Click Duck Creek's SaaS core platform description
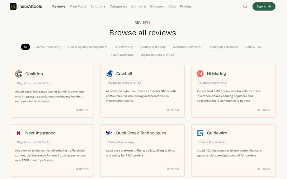Screen dimensions: 287x179 click(x=140, y=153)
